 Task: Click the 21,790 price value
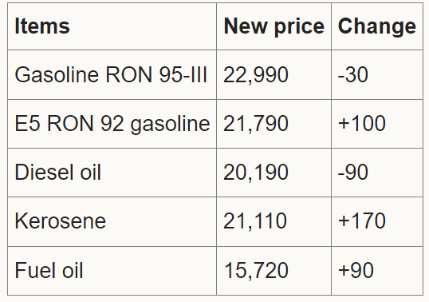[256, 124]
